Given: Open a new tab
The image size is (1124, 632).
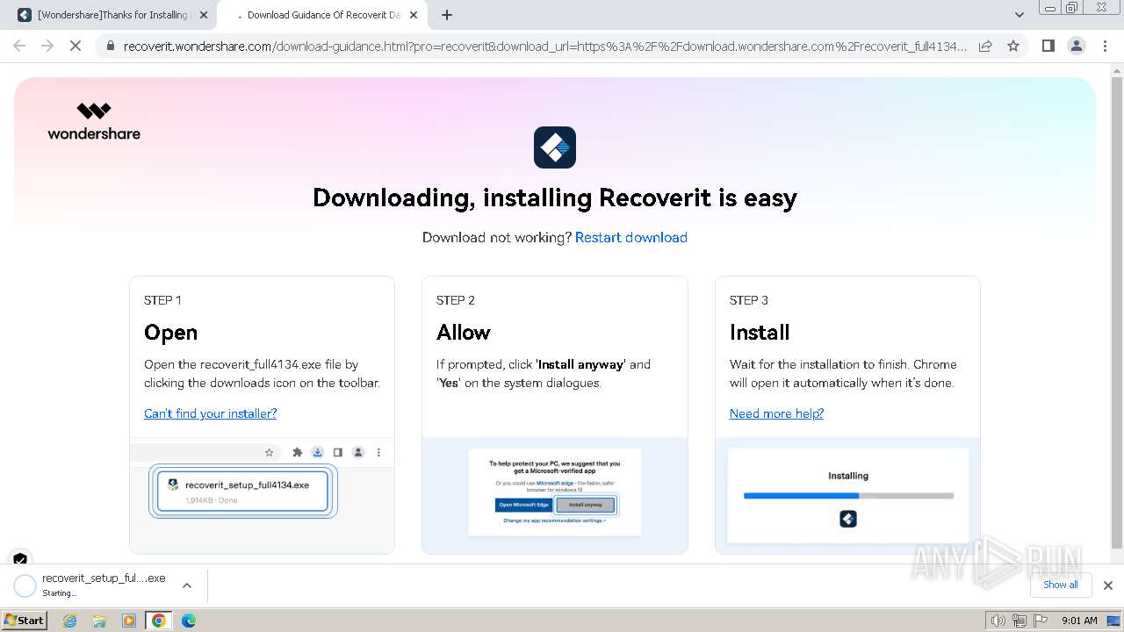Looking at the screenshot, I should (447, 15).
